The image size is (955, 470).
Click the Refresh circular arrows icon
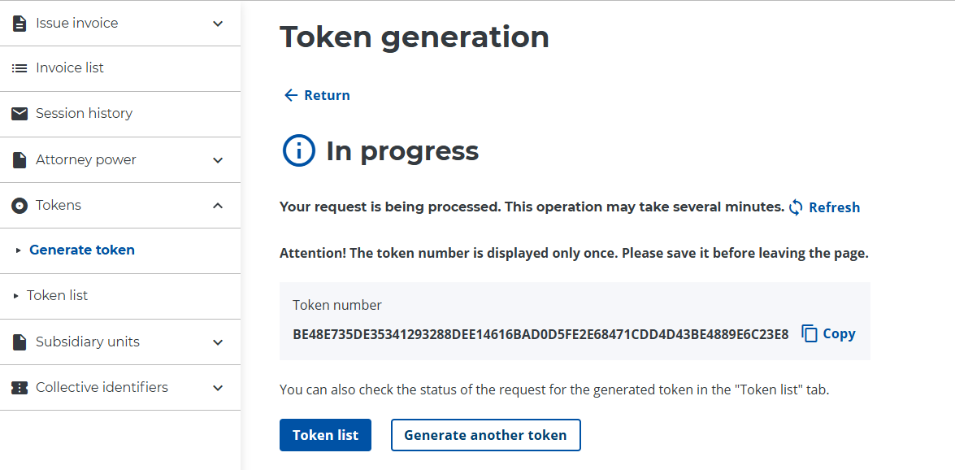click(794, 207)
